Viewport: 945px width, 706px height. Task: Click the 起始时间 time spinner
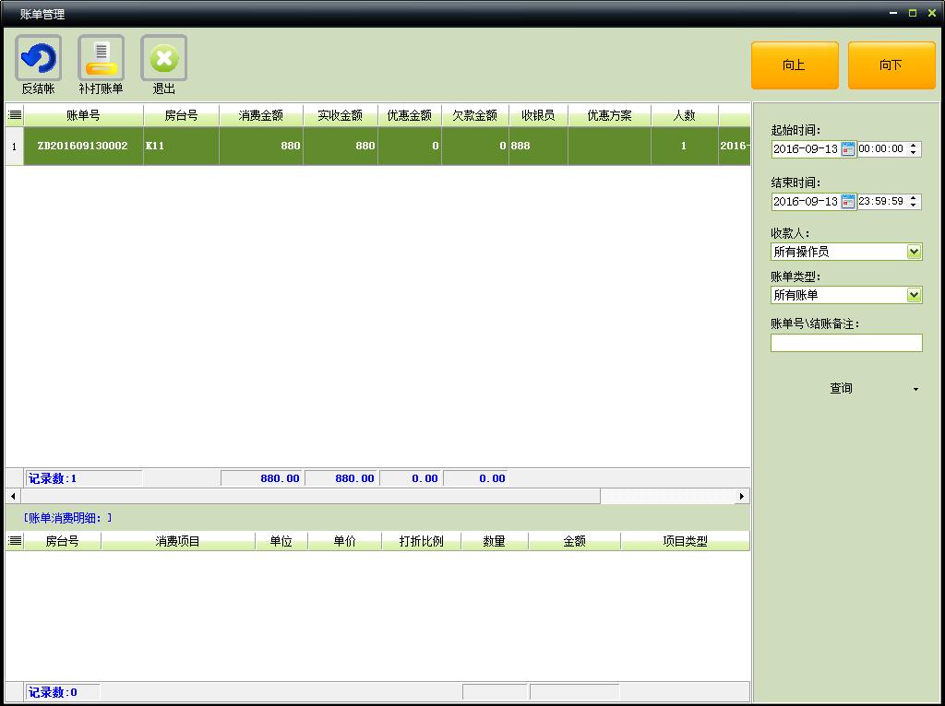914,148
